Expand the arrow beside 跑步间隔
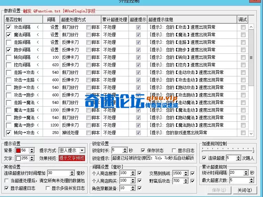 [37, 50]
